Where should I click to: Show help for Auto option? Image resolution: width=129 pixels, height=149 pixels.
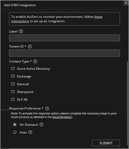click(x=30, y=132)
